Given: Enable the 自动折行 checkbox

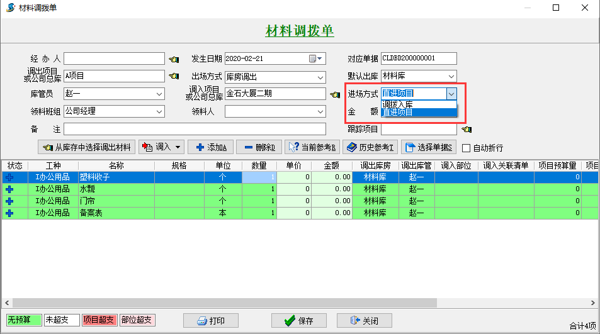Looking at the screenshot, I should (467, 148).
